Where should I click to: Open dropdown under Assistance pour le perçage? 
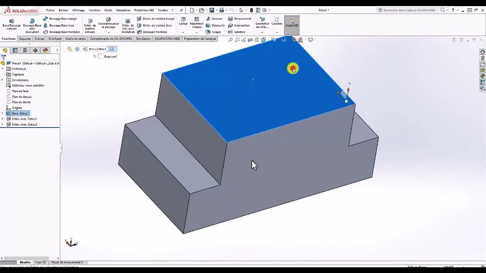pyautogui.click(x=108, y=32)
